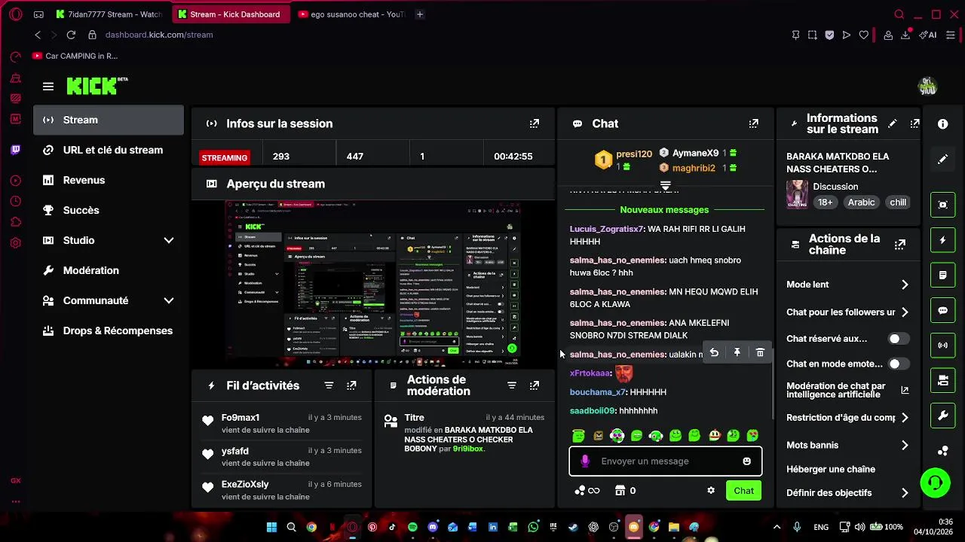Pop out the Informations sur le stream panel
Viewport: 965px width, 542px height.
[x=914, y=123]
